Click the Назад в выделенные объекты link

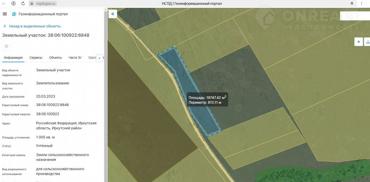pos(35,26)
